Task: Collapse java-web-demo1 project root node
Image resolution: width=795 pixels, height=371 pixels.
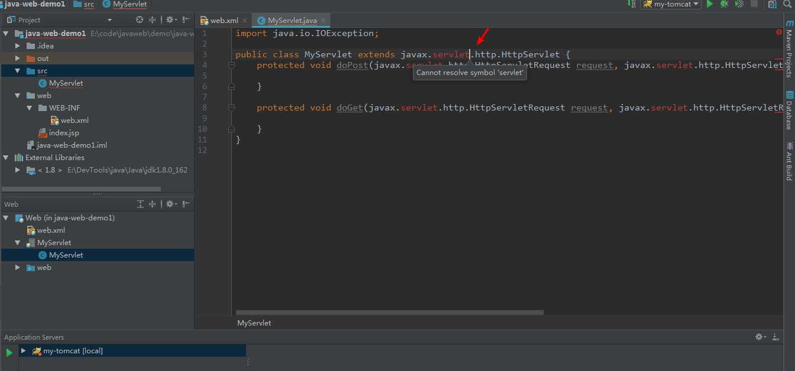Action: (x=6, y=34)
